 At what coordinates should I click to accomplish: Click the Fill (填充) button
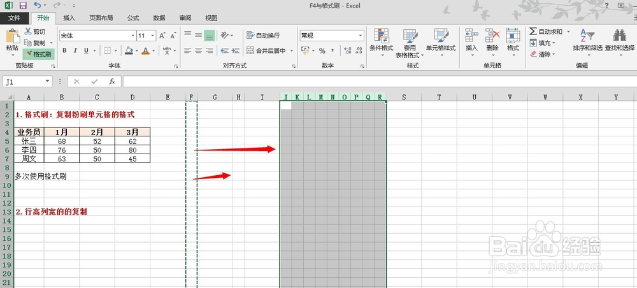541,43
